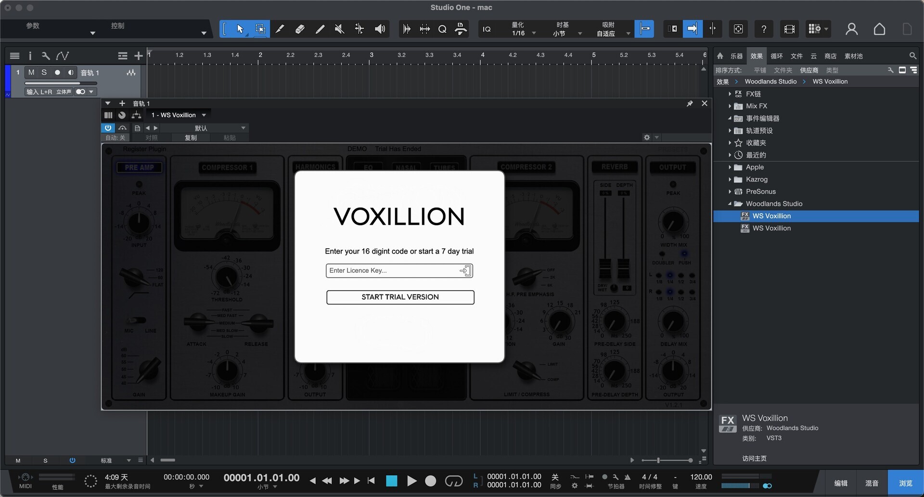Click START TRIAL VERSION button
924x497 pixels.
400,297
